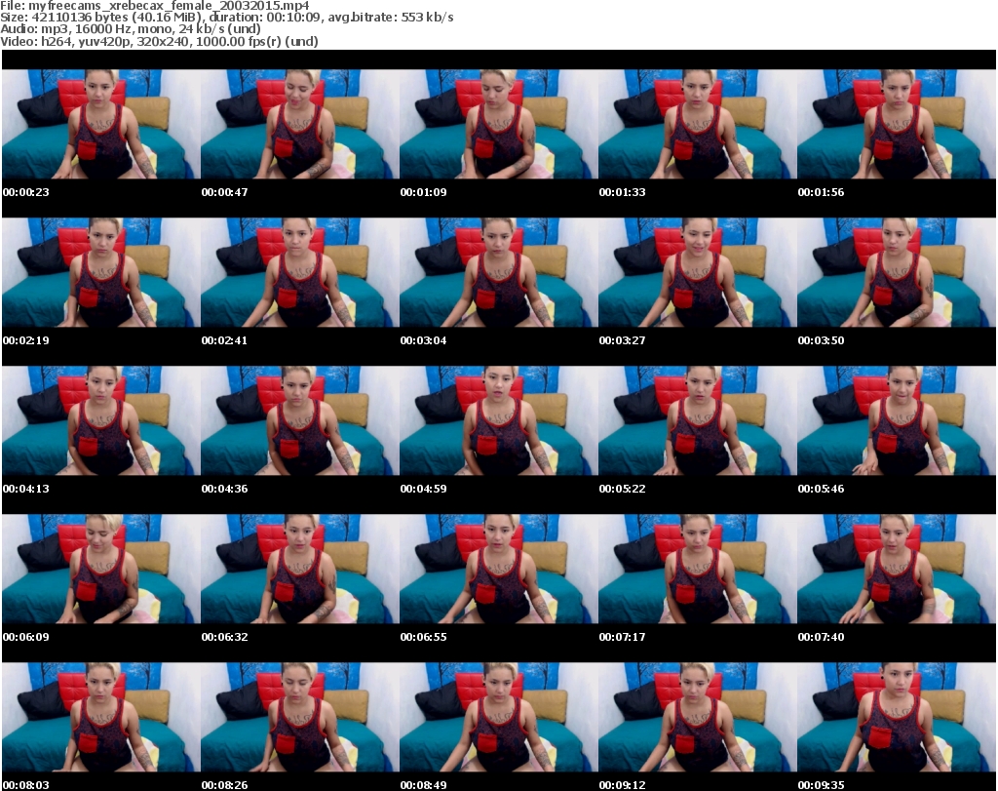998x791 pixels.
Task: Select the thumbnail at 00:08:26
Action: pyautogui.click(x=300, y=717)
